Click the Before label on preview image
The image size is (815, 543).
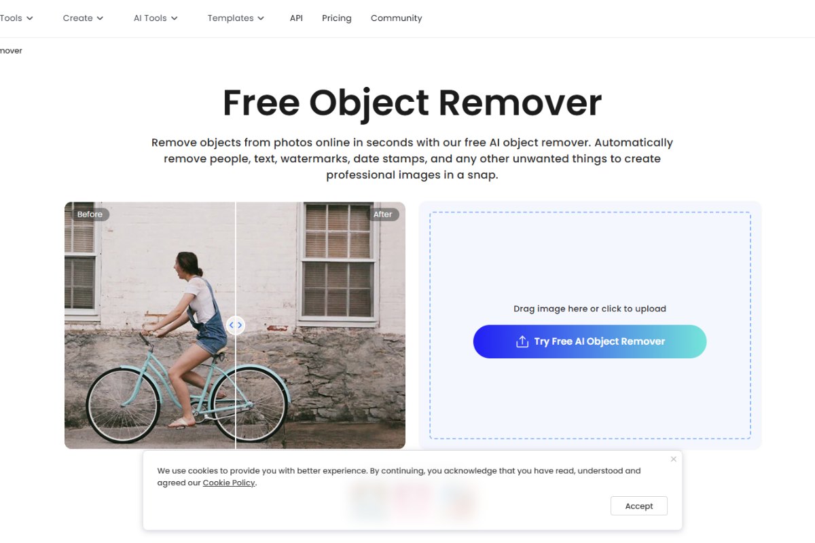click(90, 214)
